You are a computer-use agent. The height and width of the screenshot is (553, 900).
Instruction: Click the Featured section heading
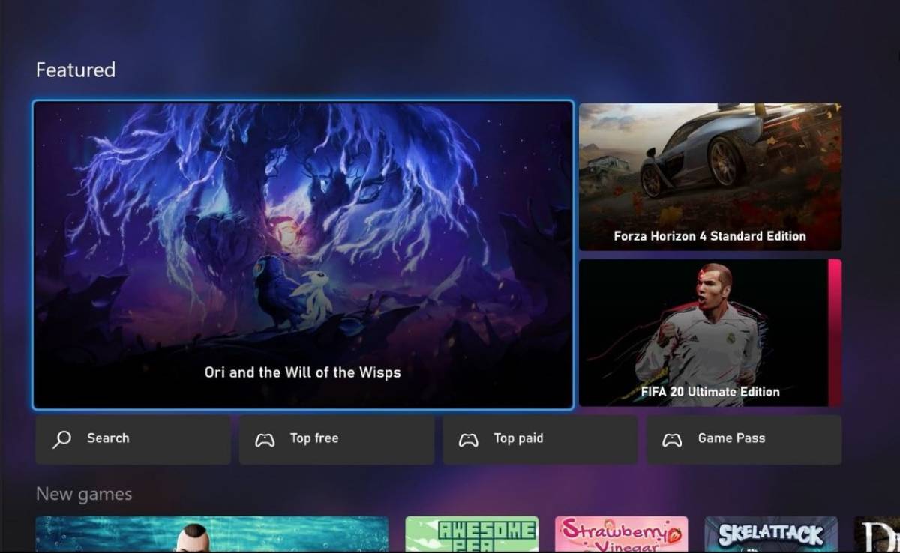point(75,70)
